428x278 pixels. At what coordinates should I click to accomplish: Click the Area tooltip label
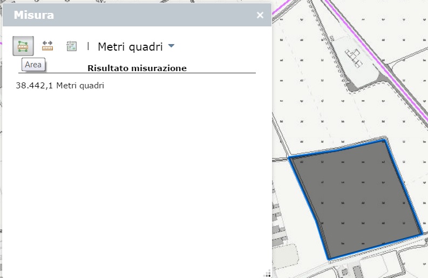point(33,65)
